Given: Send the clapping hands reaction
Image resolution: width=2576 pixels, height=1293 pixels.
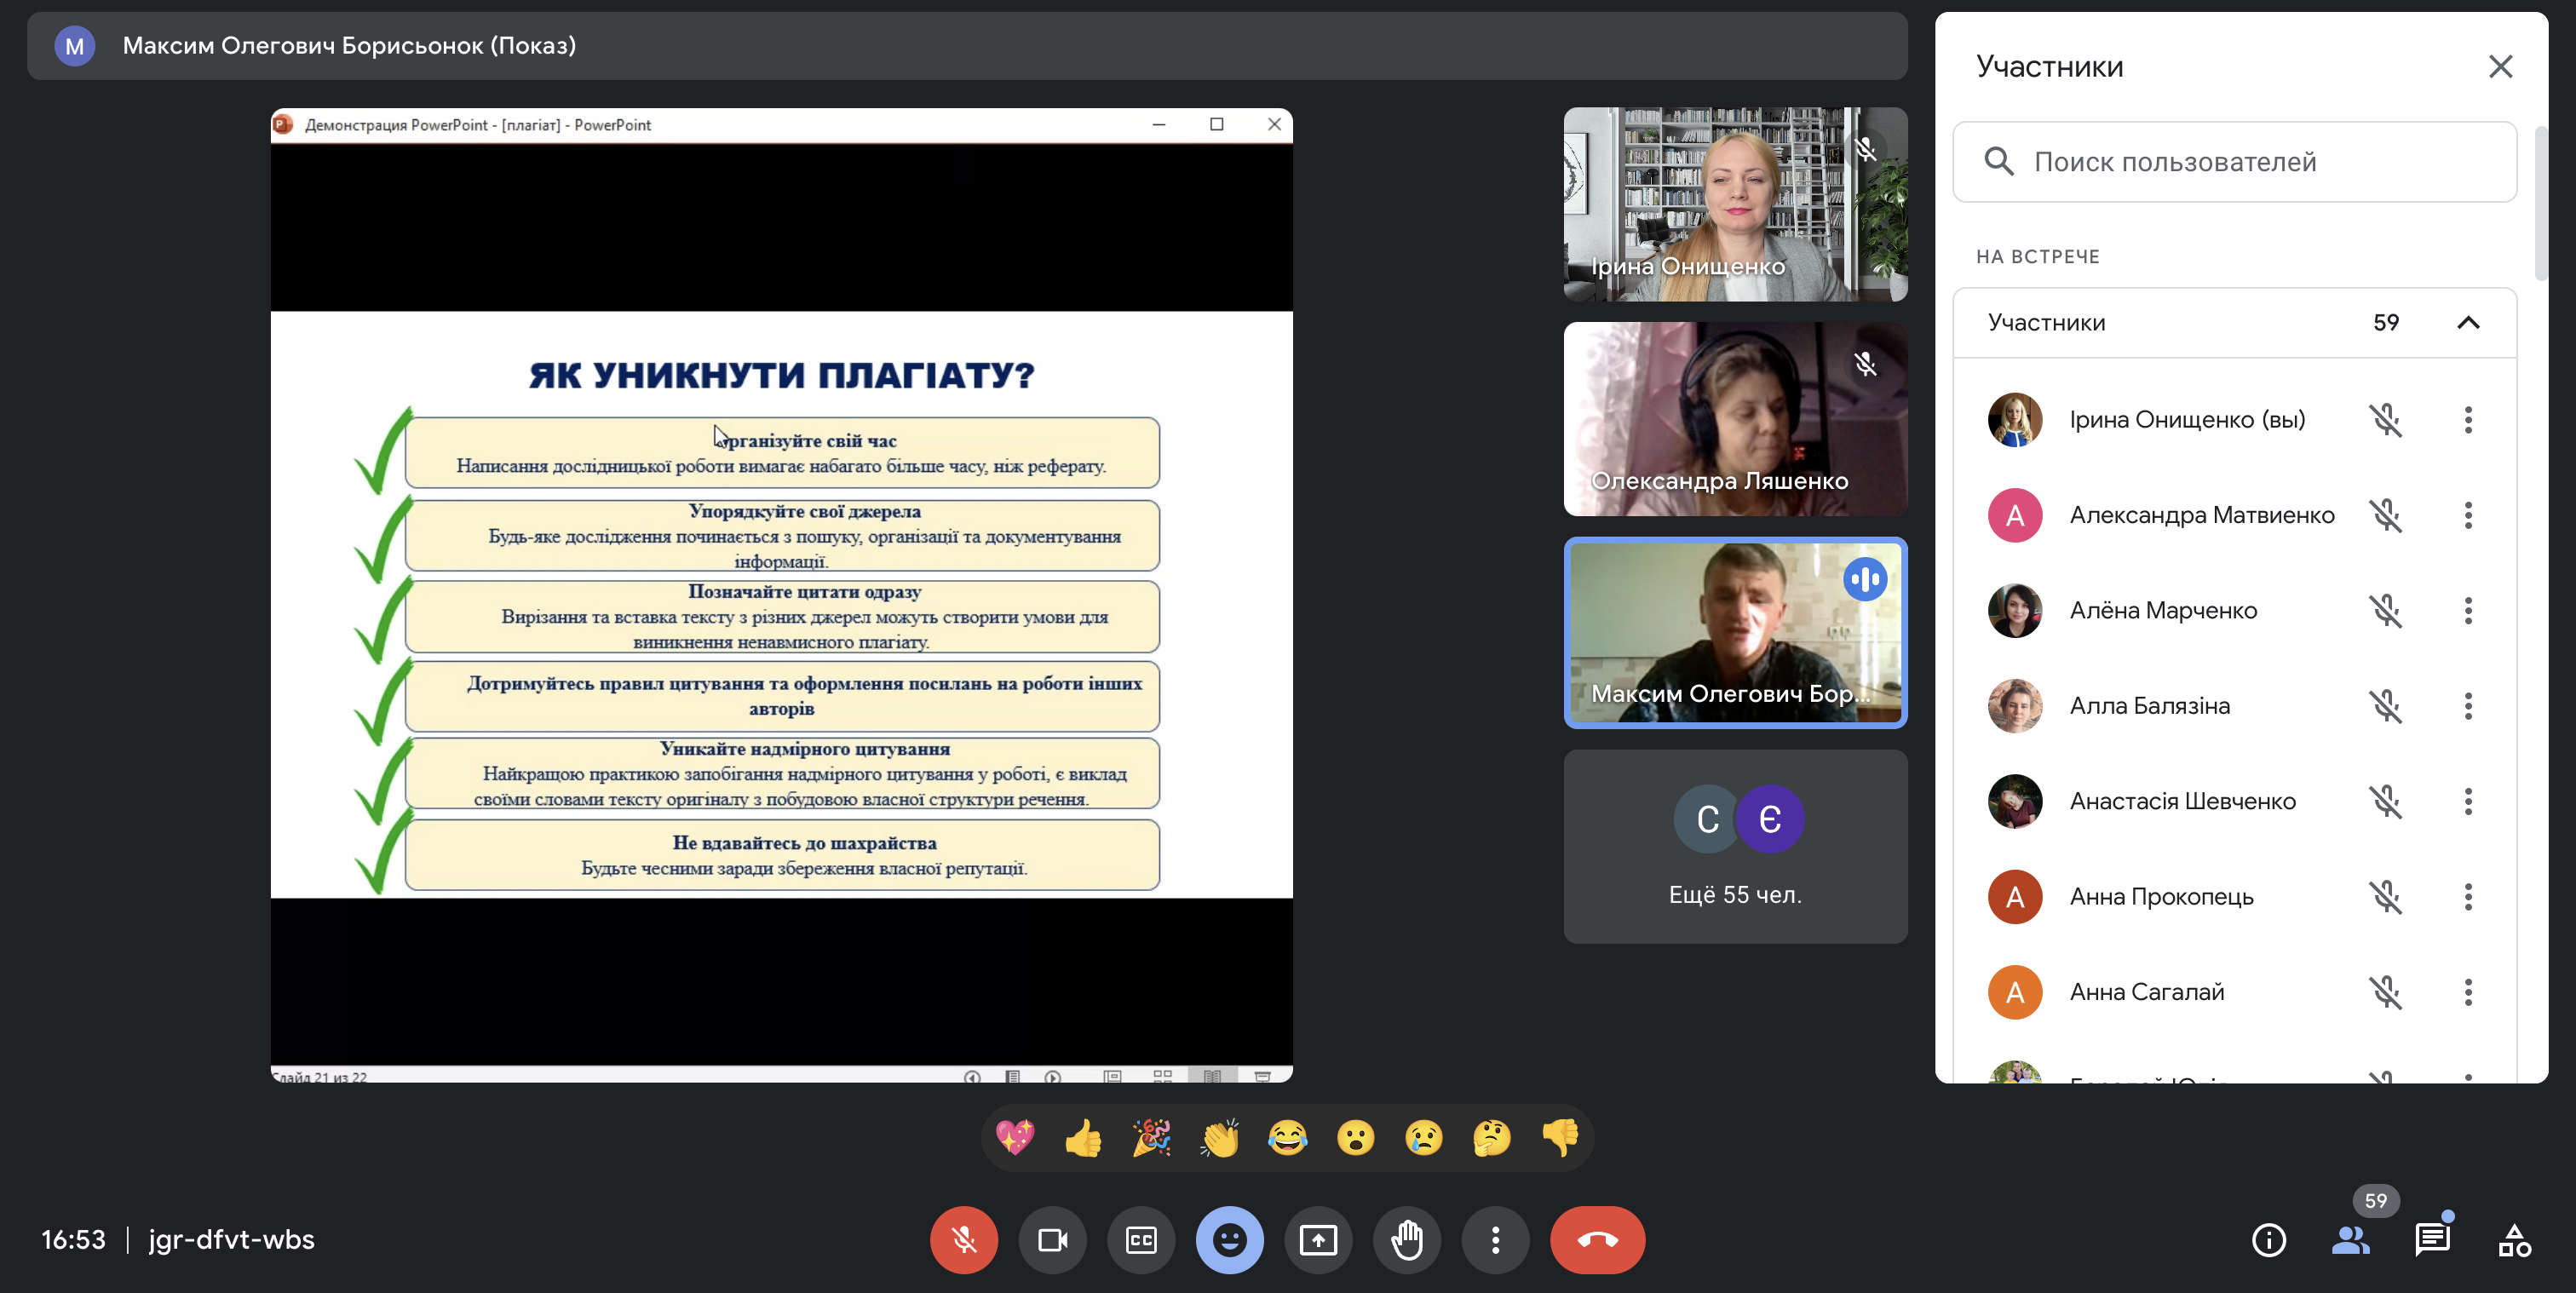Looking at the screenshot, I should click(1219, 1138).
